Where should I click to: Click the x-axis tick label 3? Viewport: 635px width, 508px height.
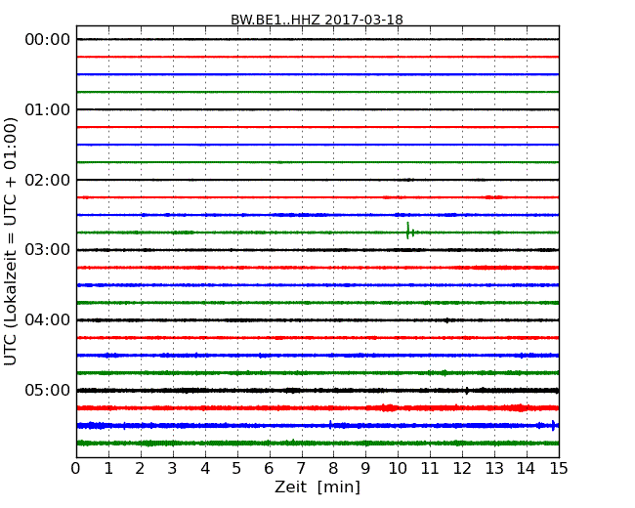pyautogui.click(x=173, y=469)
